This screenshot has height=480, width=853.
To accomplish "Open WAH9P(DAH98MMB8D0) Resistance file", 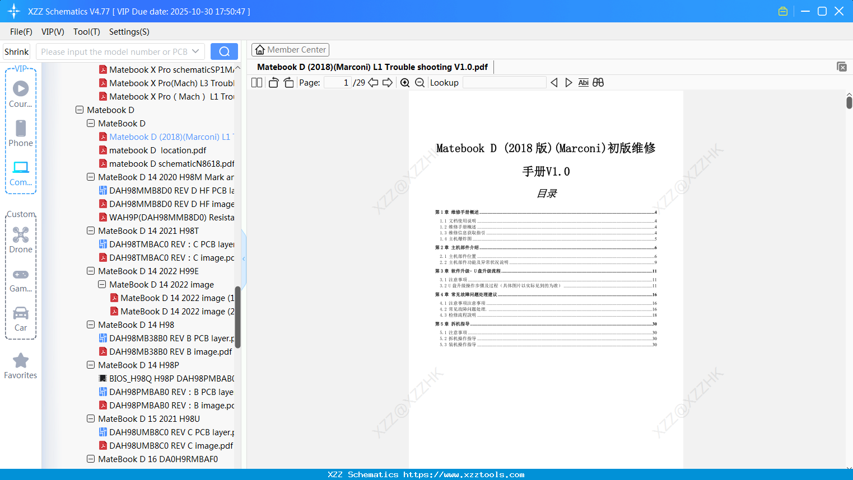I will pyautogui.click(x=171, y=218).
